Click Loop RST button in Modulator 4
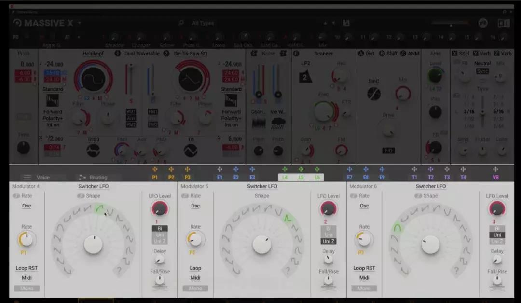521x303 pixels. coord(27,268)
